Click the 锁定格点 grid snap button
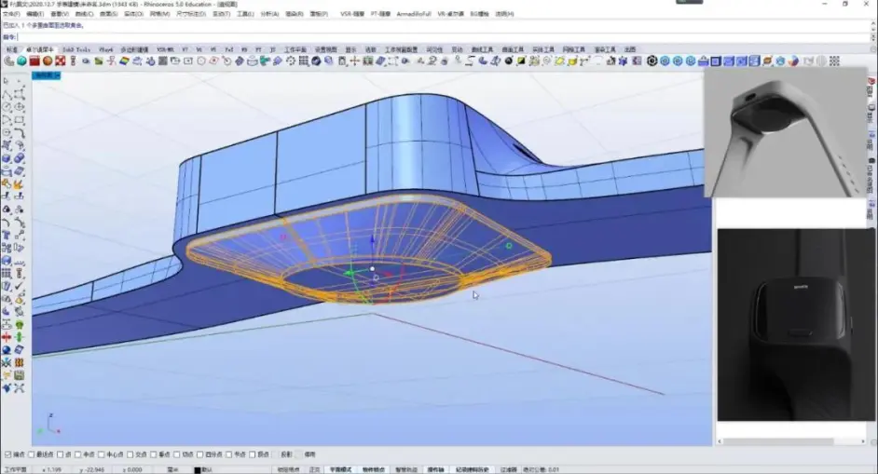 (x=289, y=469)
